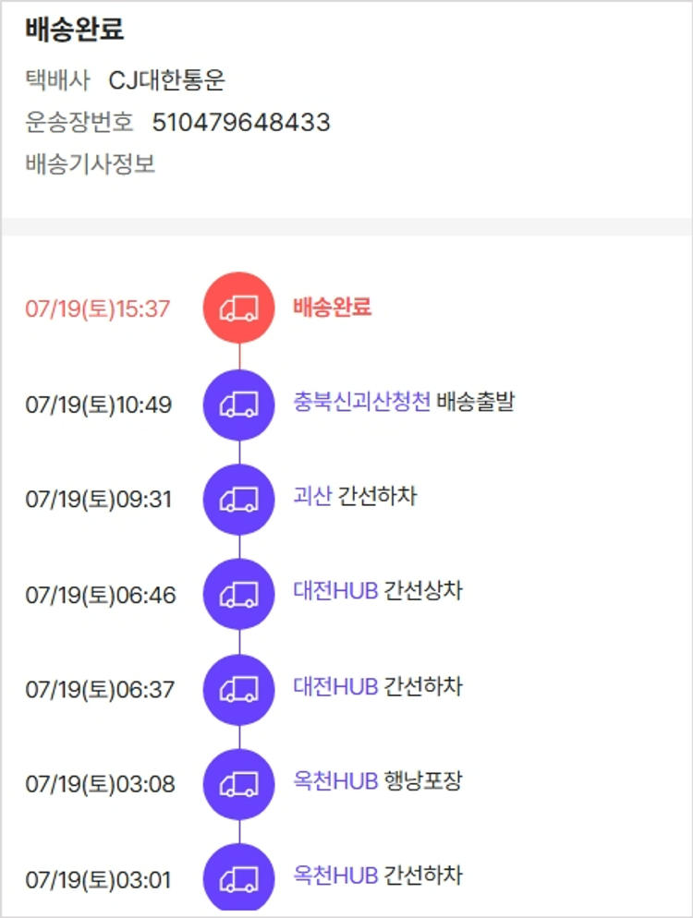Click the CJ대한통운 courier name

[x=167, y=80]
